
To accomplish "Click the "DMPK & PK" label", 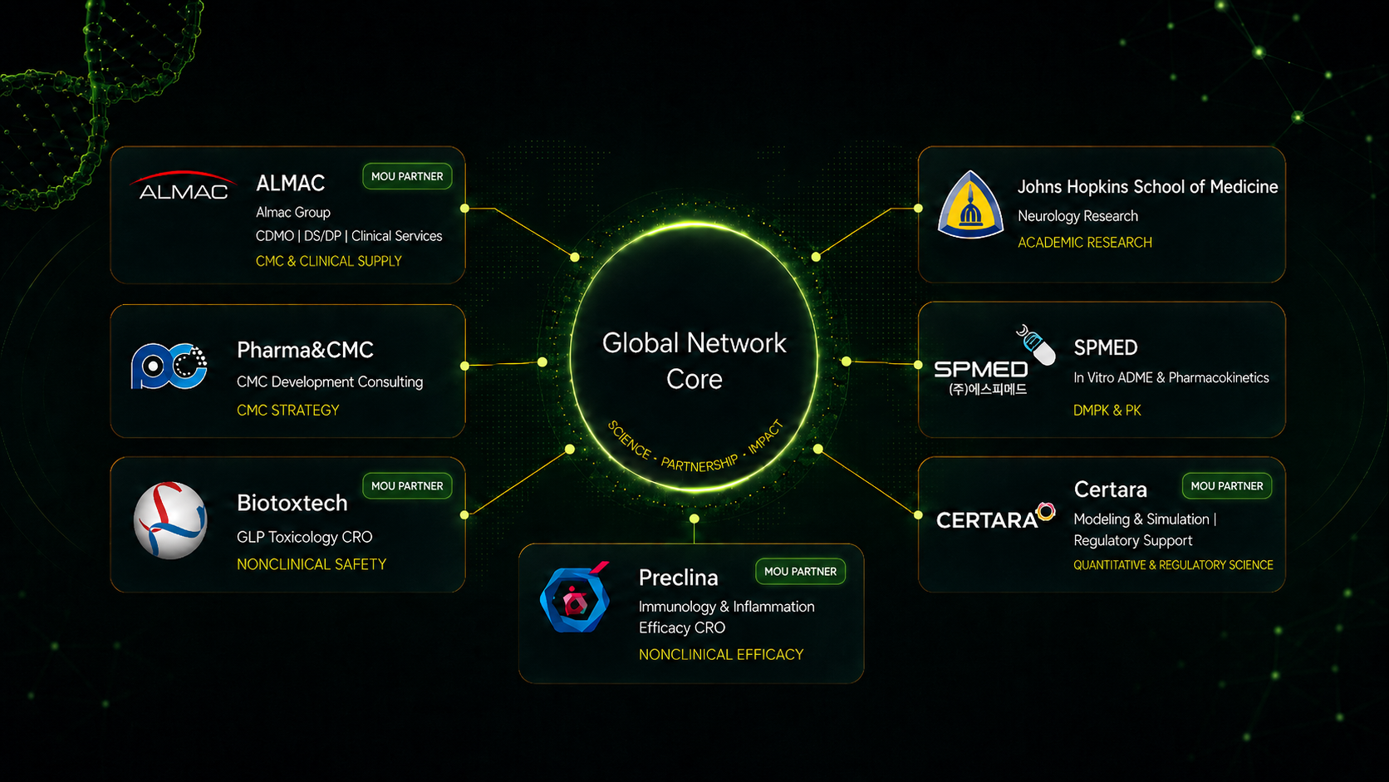I will coord(1107,411).
